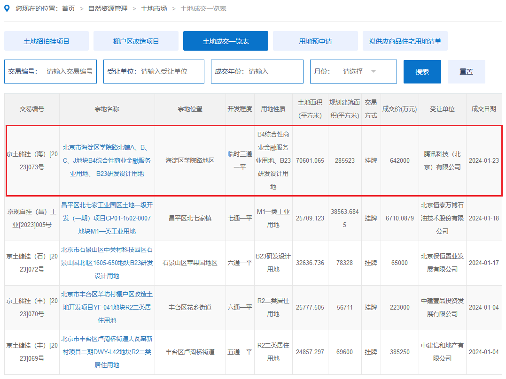506x379 pixels.
Task: Open the 棚户区改造项目 tab
Action: click(136, 41)
